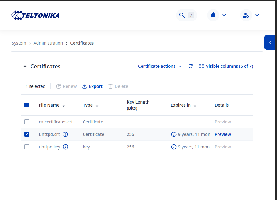
Task: Preview the uhttpd.crt certificate details
Action: (223, 134)
